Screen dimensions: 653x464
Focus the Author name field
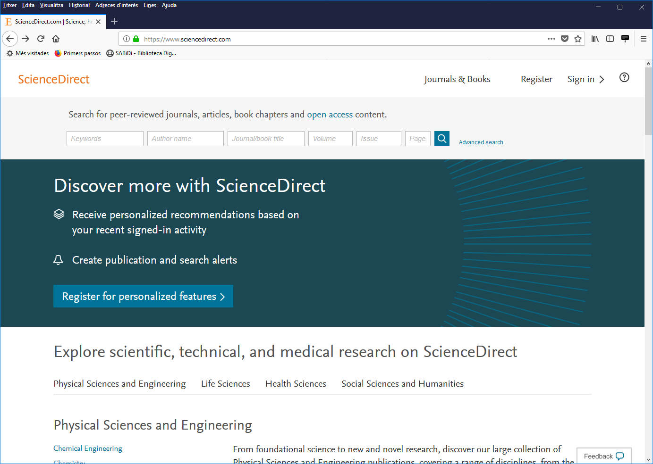point(186,139)
